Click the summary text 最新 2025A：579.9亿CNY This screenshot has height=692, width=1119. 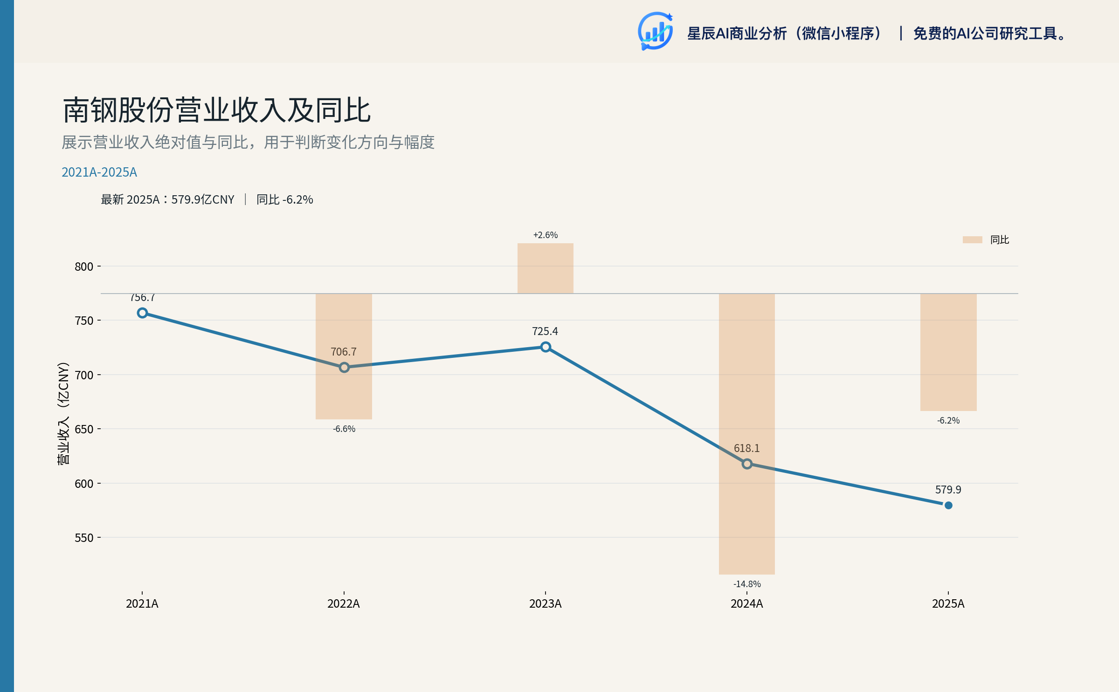click(x=167, y=200)
